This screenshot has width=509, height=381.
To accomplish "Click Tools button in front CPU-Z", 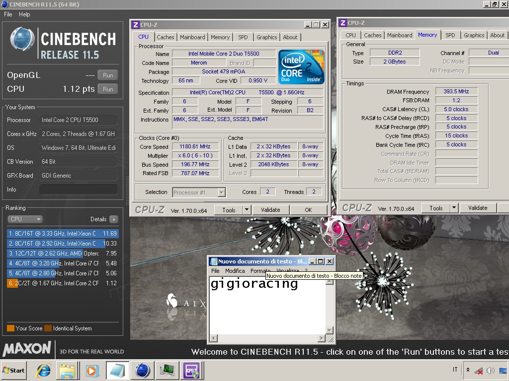I will 229,210.
